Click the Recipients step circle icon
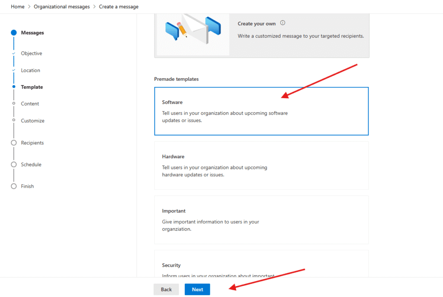This screenshot has height=297, width=443. click(14, 143)
